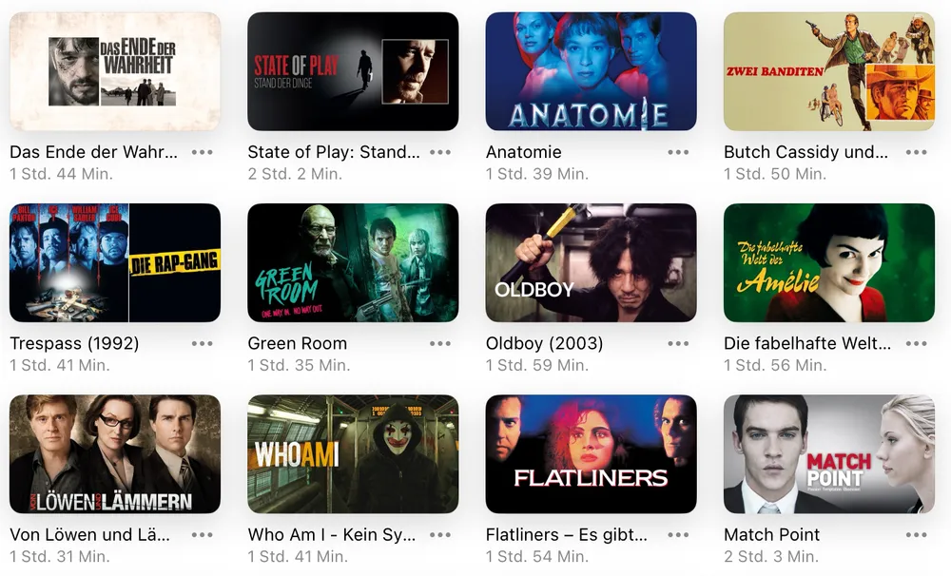Select the Who Am I movie artwork
The image size is (951, 576).
353,454
